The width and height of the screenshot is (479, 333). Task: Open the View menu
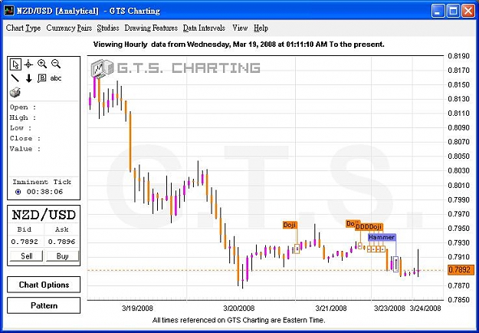tap(240, 28)
